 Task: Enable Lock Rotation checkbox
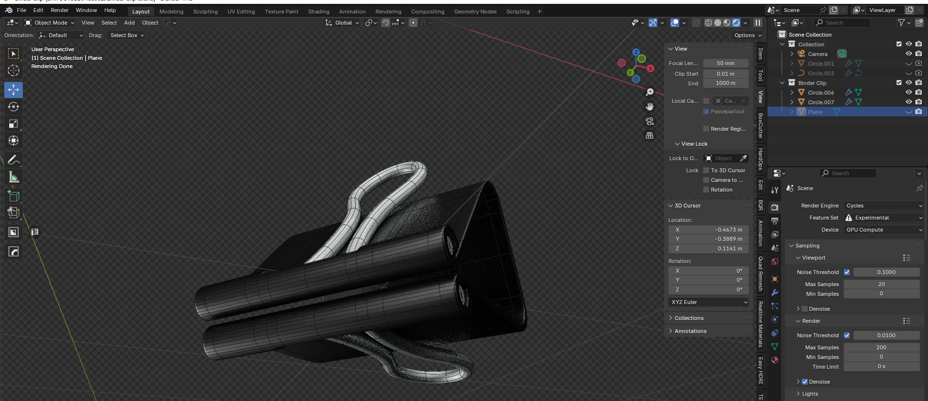pyautogui.click(x=706, y=190)
